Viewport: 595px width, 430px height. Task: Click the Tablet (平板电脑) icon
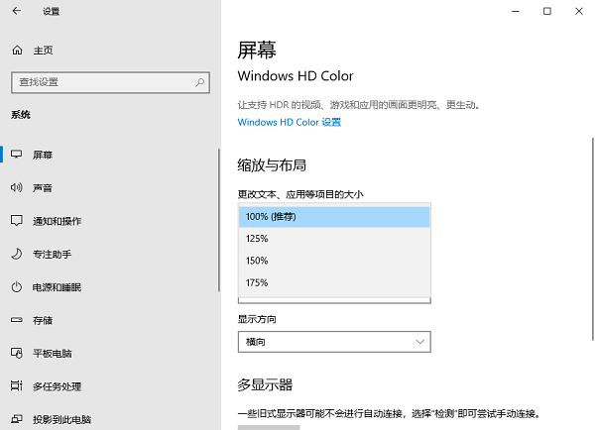click(16, 353)
